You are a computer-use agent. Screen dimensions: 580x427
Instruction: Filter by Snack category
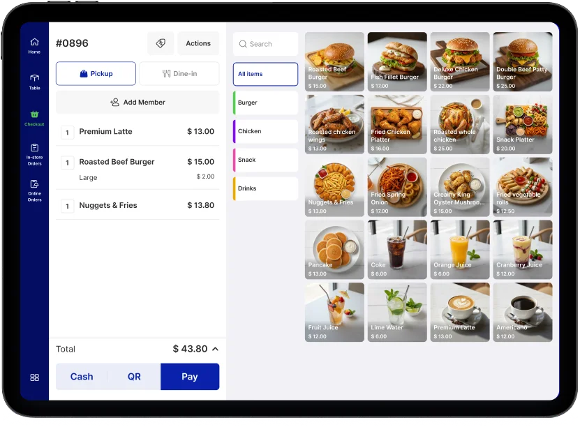[265, 160]
